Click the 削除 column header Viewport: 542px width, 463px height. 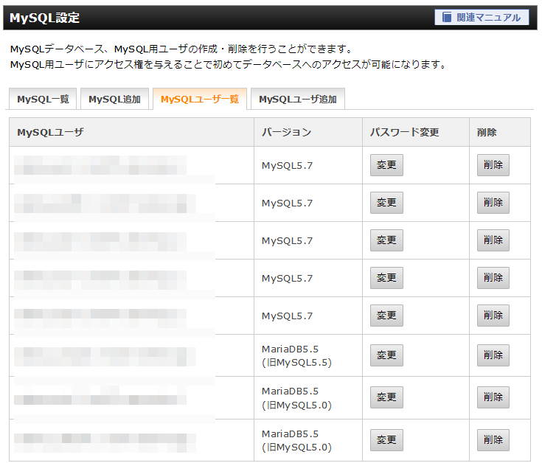(x=500, y=132)
